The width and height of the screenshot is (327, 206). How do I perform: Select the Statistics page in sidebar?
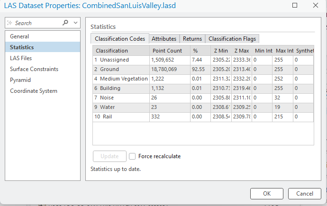[43, 47]
